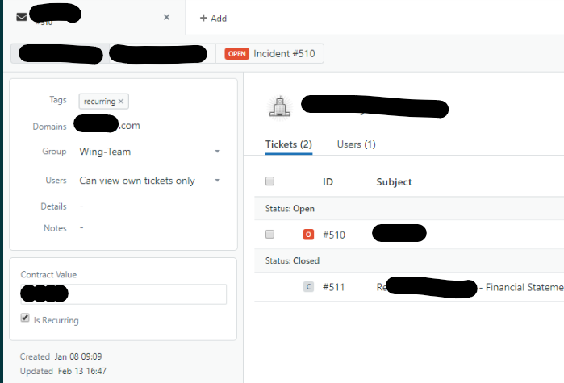Remove the recurring tag
The image size is (564, 383).
(x=121, y=102)
